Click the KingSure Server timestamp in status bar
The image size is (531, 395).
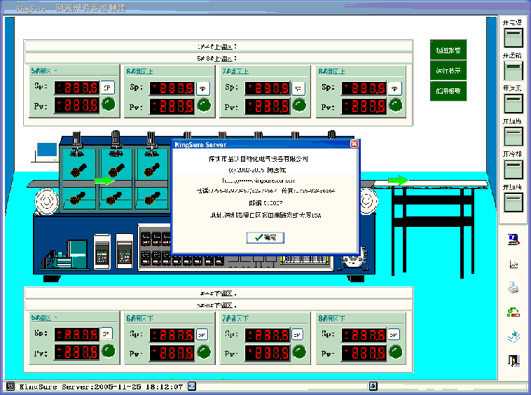click(102, 386)
